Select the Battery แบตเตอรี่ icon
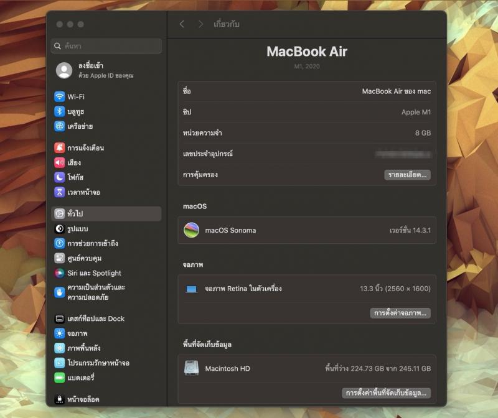 [59, 378]
